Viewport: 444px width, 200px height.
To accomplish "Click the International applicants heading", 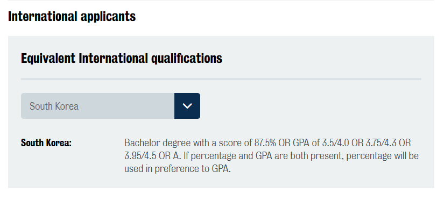I will (72, 17).
